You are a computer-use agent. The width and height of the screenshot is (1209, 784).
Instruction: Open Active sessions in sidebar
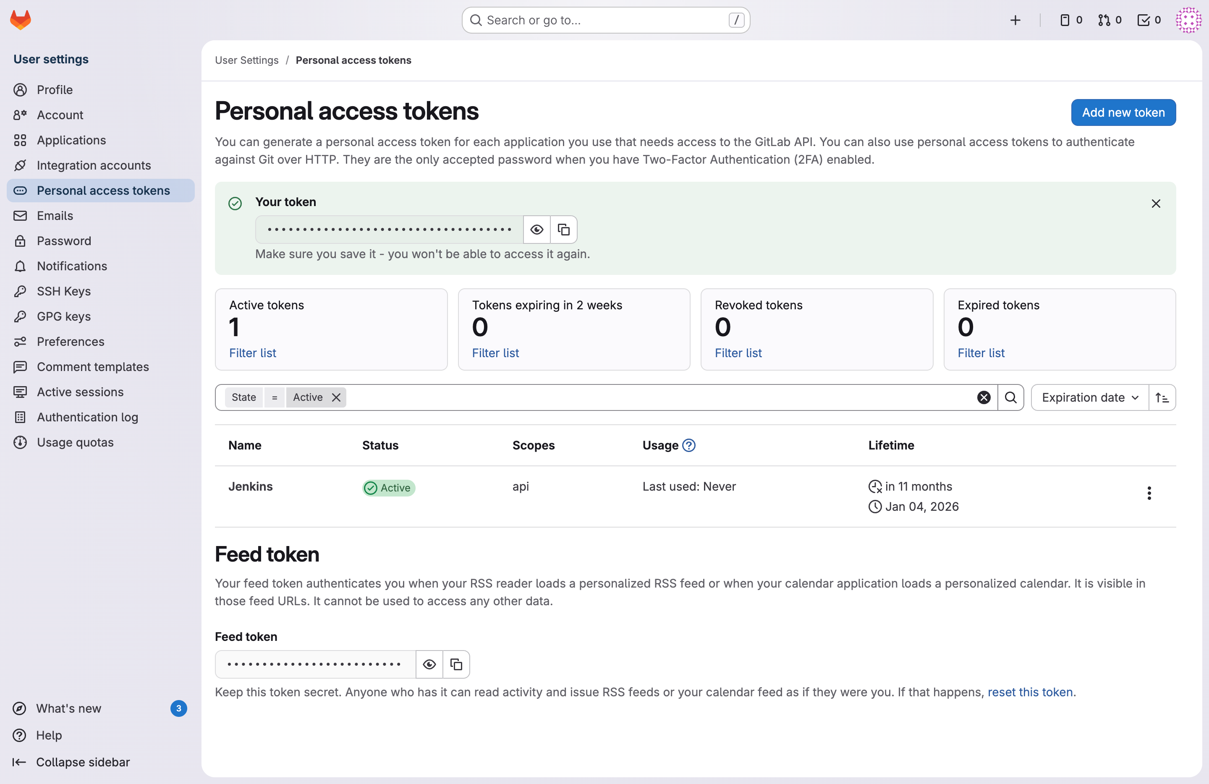(80, 392)
